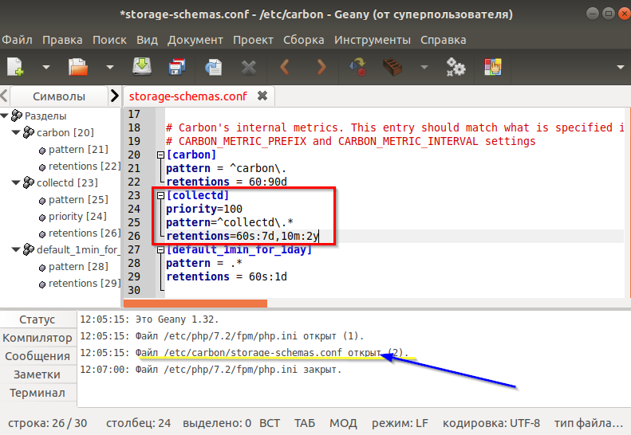This screenshot has width=631, height=435.
Task: Show next sidebar tab with right chevron
Action: (x=115, y=96)
